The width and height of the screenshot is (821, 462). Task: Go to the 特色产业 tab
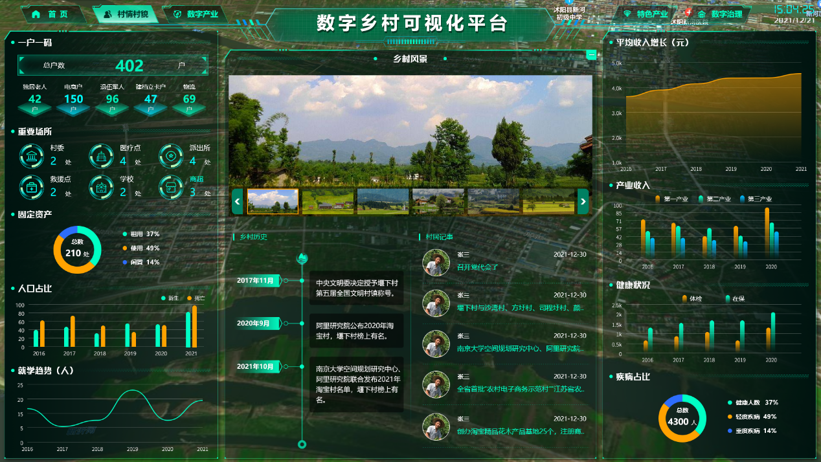645,14
